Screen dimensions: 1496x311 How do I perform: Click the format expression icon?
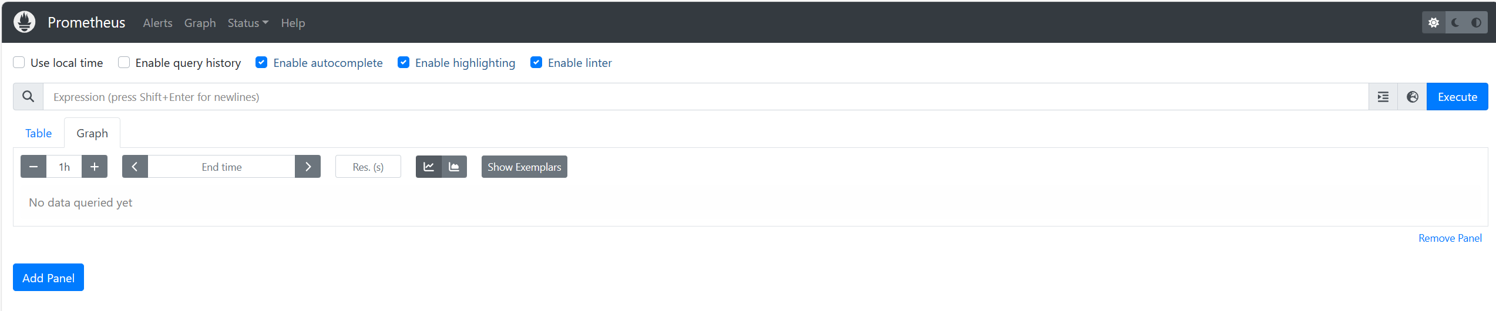[x=1383, y=97]
